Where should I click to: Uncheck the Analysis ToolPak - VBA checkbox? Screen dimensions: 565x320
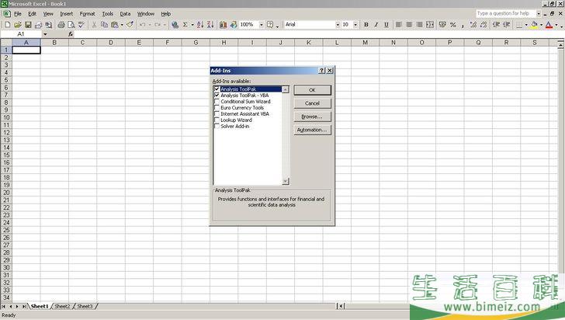click(217, 96)
